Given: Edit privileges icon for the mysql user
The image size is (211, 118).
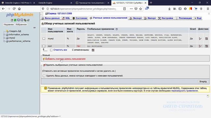Looking at the screenshot, I should [x=200, y=39].
